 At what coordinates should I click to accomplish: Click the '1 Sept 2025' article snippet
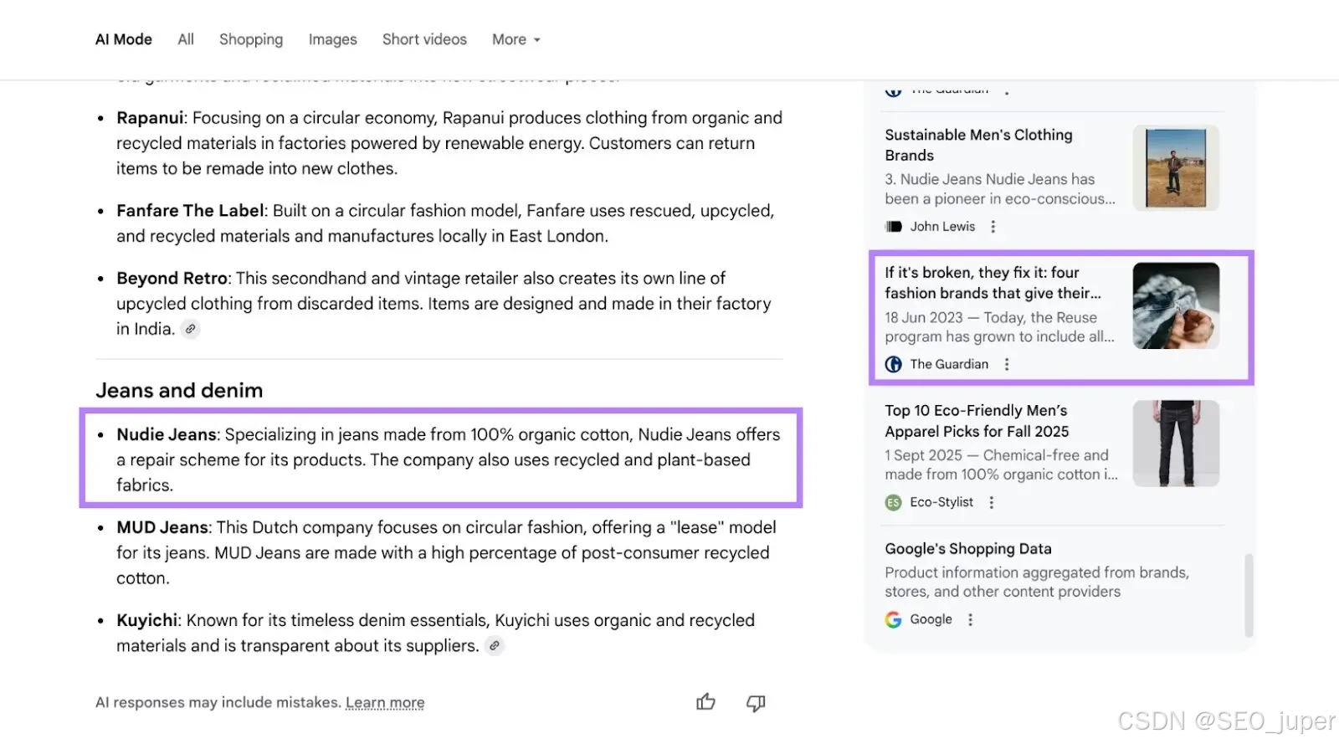(1001, 465)
